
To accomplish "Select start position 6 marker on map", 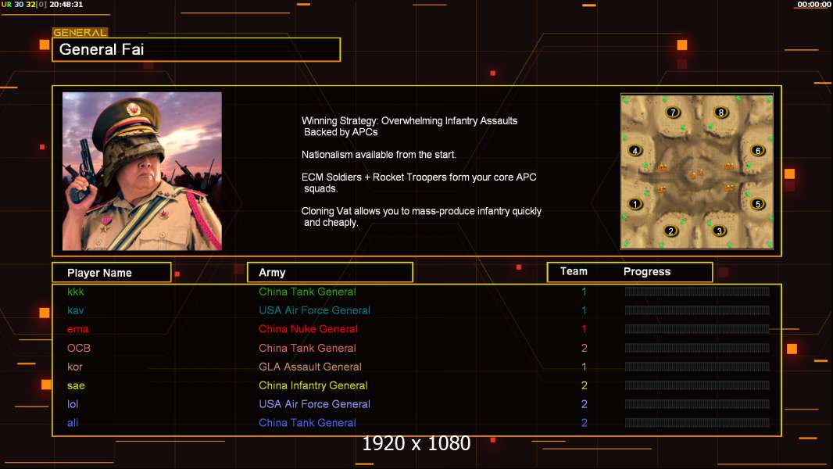I will pyautogui.click(x=758, y=151).
